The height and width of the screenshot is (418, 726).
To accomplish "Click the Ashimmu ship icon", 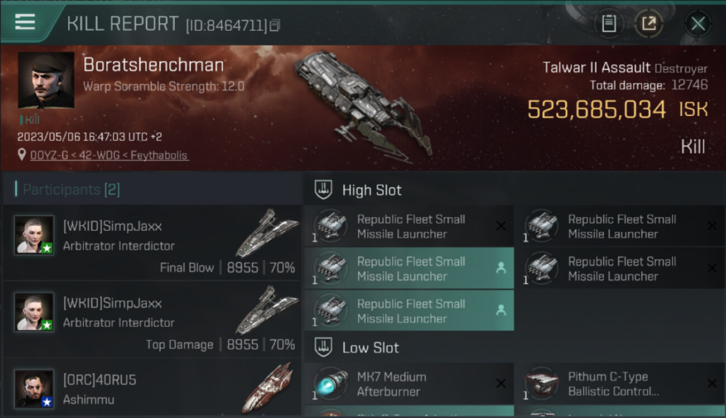I will click(x=268, y=387).
